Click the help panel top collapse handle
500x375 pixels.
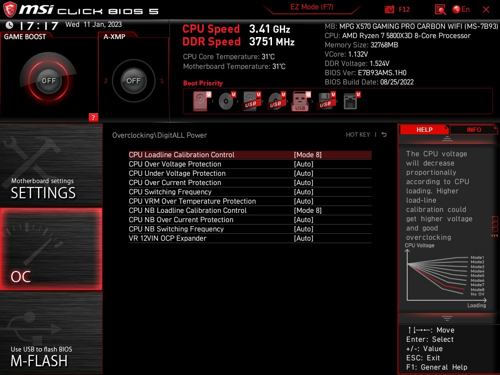(x=447, y=138)
